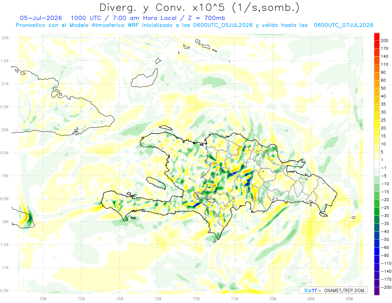Click the '21N' latitude label

point(5,84)
